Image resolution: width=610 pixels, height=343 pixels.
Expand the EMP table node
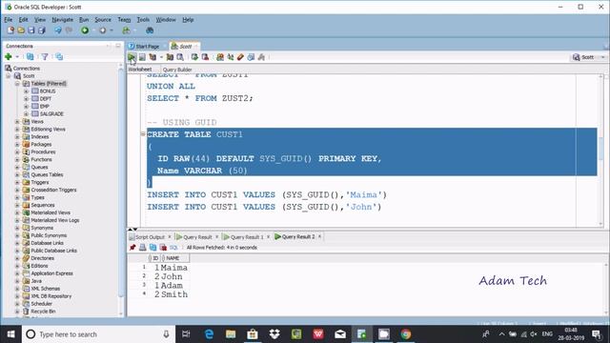coord(26,106)
